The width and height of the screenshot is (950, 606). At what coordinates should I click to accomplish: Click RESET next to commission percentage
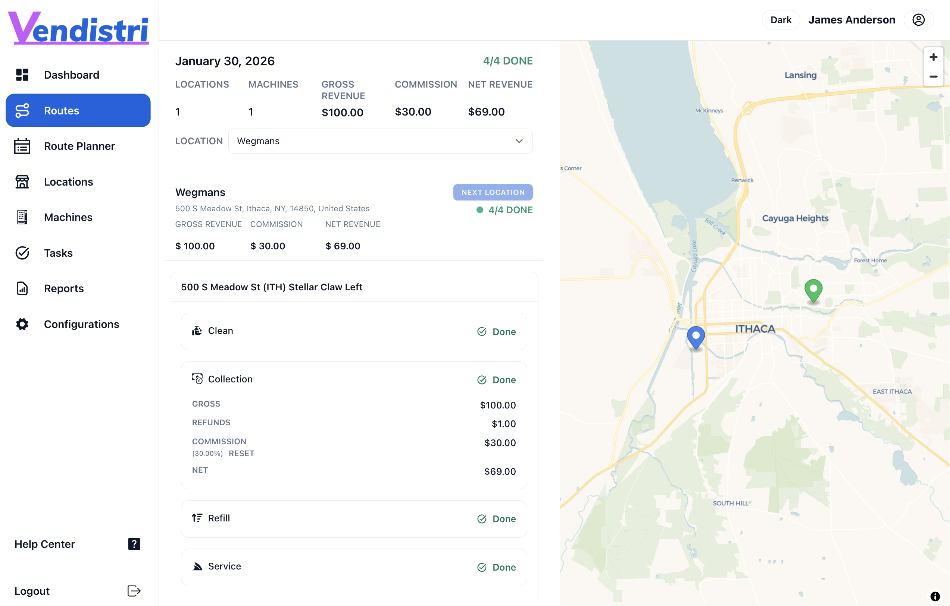pyautogui.click(x=241, y=454)
